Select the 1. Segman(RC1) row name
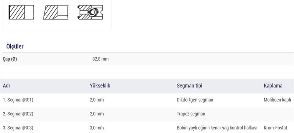Viewport: 294px width, 133px height. point(18,100)
